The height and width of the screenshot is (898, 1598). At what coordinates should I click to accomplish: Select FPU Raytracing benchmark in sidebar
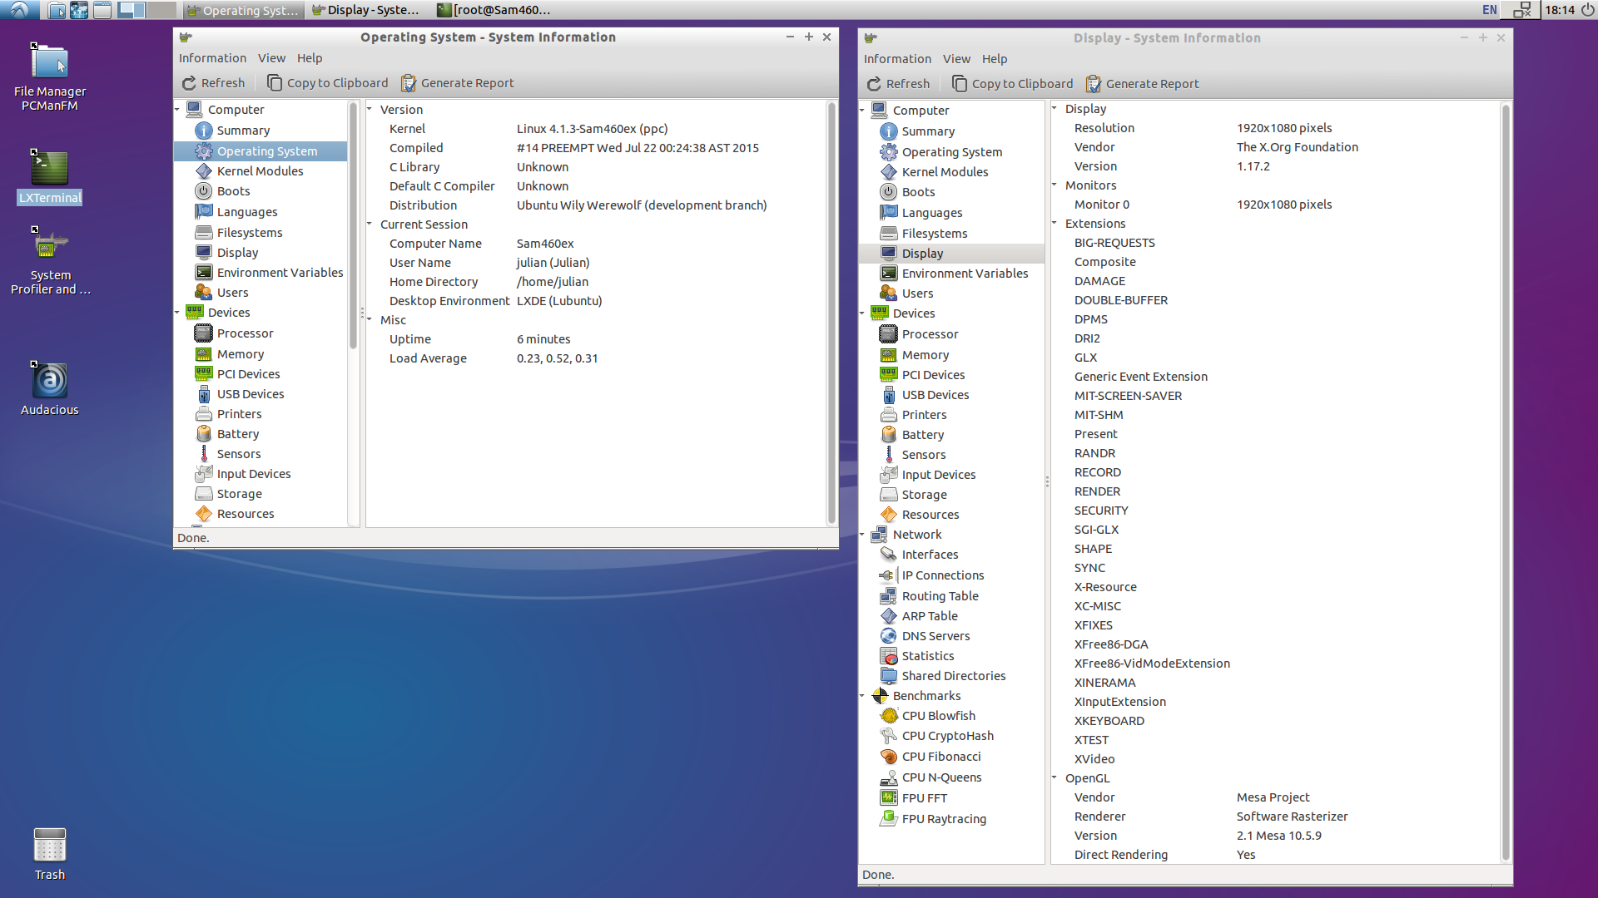944,819
